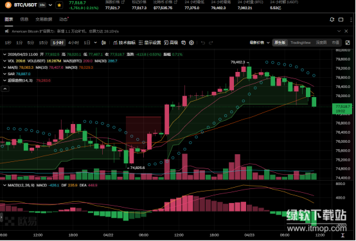Switch to the 信息 (Info) tab
The height and width of the screenshot is (241, 356).
[24, 19]
